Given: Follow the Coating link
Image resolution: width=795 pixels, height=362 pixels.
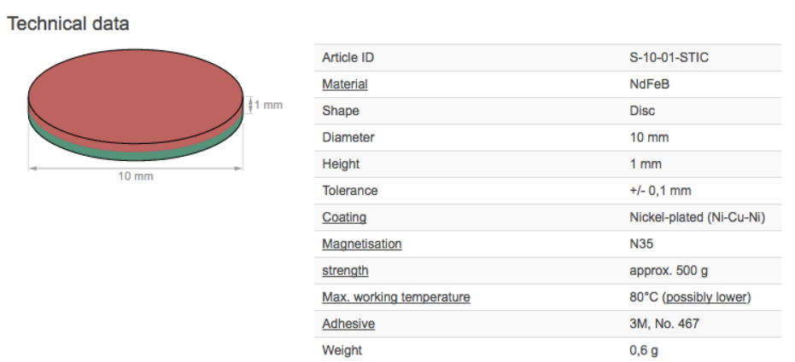Looking at the screenshot, I should click(x=344, y=217).
